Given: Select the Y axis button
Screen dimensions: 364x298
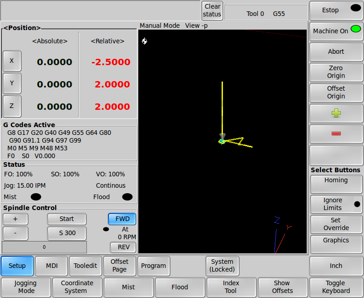Looking at the screenshot, I should tap(12, 83).
